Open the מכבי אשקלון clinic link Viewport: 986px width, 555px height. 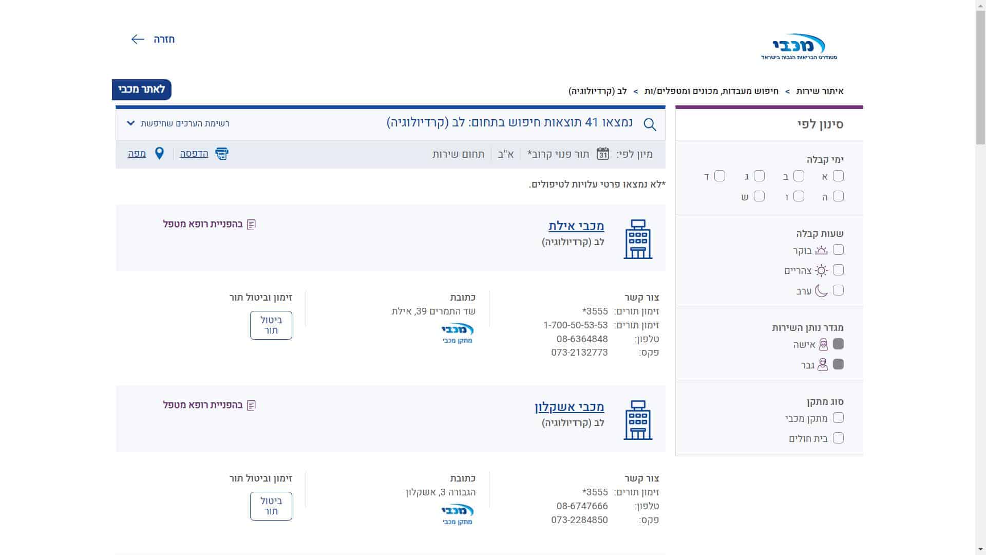point(569,407)
